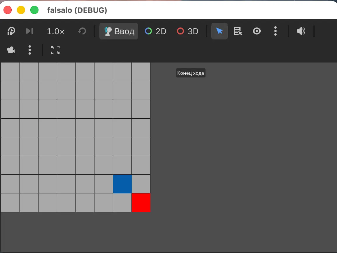The height and width of the screenshot is (253, 337).
Task: Click the red grid cell
Action: [141, 203]
